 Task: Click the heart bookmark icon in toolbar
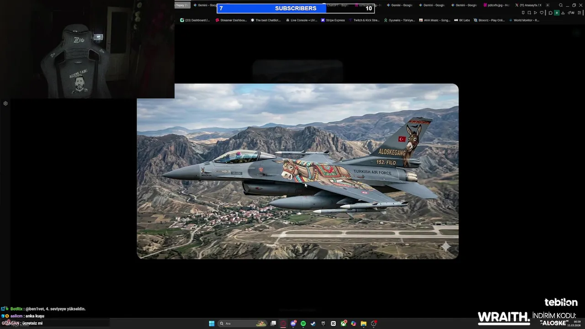click(x=542, y=13)
